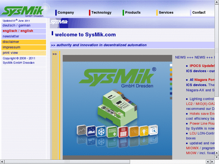Viewport: 219px width, 164px height.
Task: Pick the light blue slide color square
Action: pyautogui.click(x=171, y=89)
